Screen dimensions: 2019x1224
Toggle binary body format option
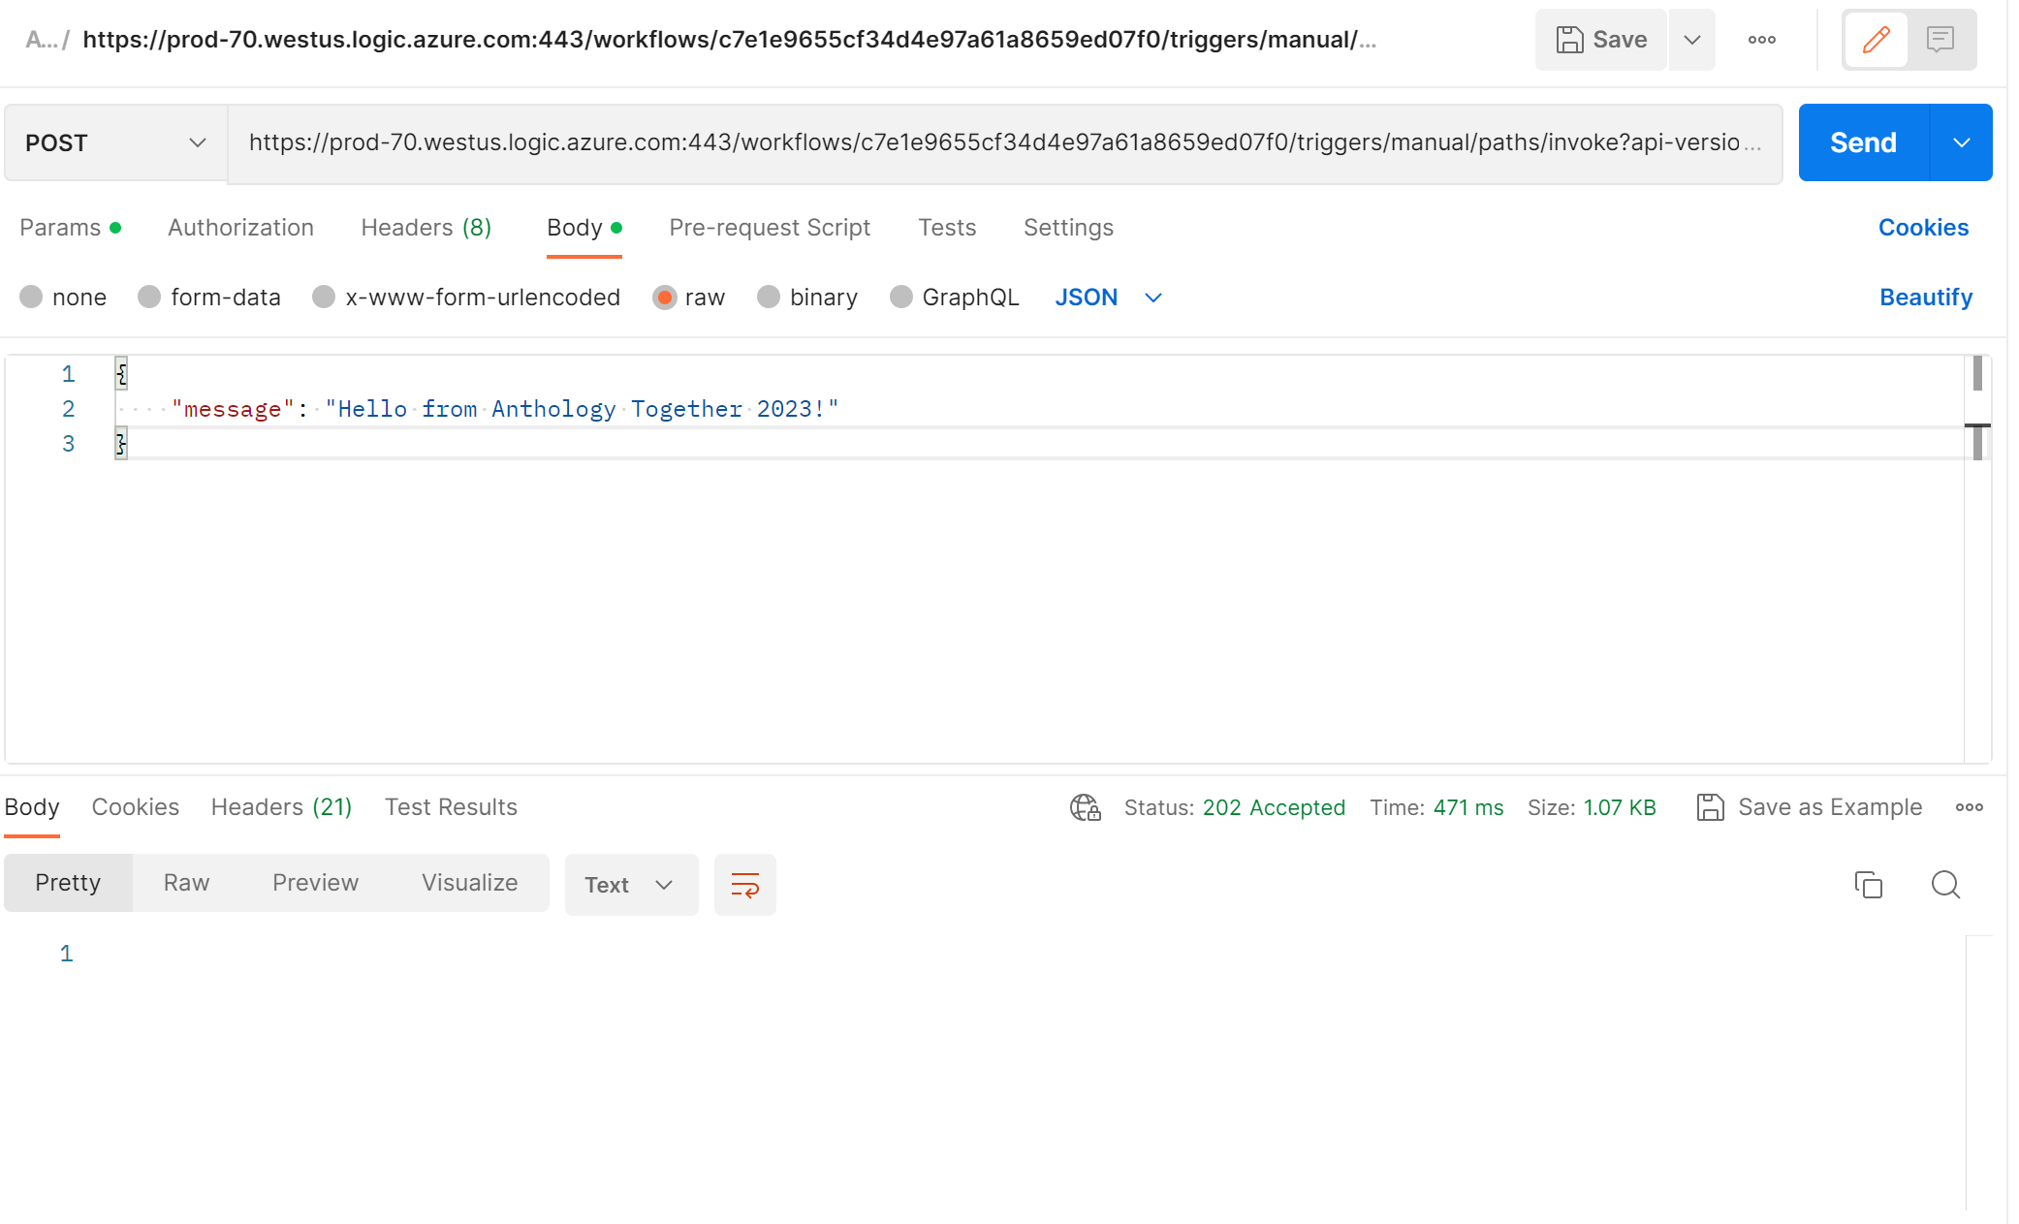tap(769, 297)
